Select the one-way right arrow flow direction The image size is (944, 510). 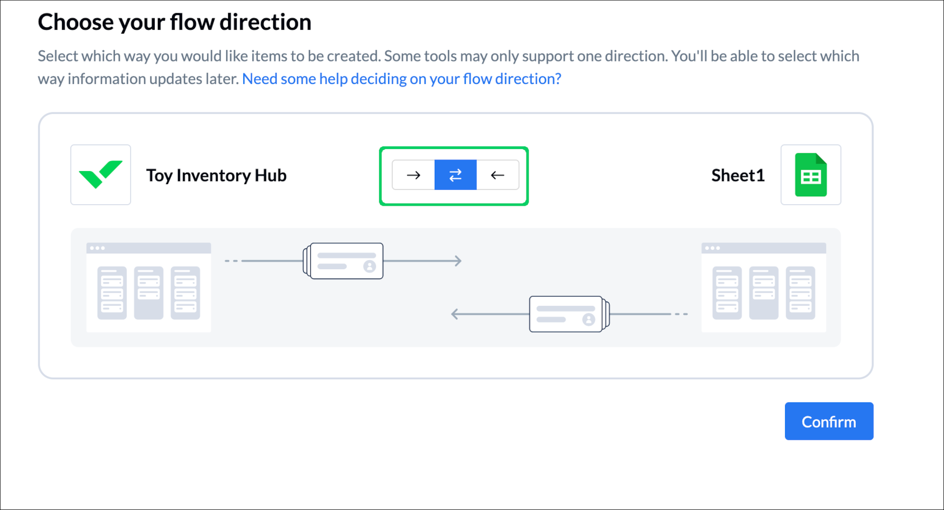click(413, 175)
